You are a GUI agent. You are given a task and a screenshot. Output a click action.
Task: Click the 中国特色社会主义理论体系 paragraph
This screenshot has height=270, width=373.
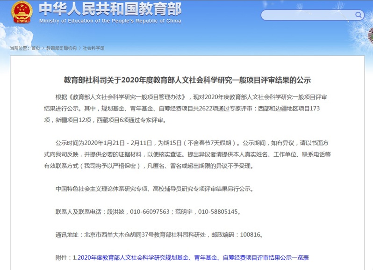[154, 189]
